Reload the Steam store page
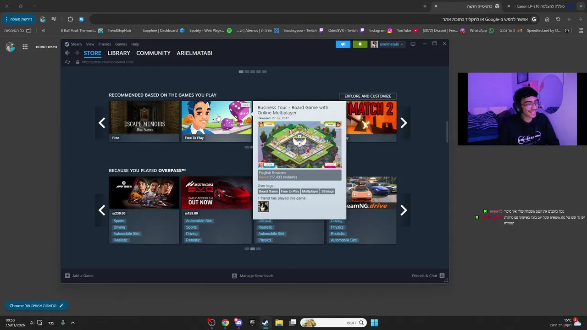Image resolution: width=587 pixels, height=330 pixels. coord(67,62)
